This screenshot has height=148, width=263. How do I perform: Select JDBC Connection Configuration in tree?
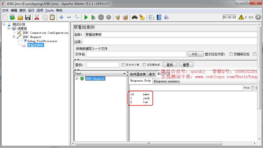point(45,33)
